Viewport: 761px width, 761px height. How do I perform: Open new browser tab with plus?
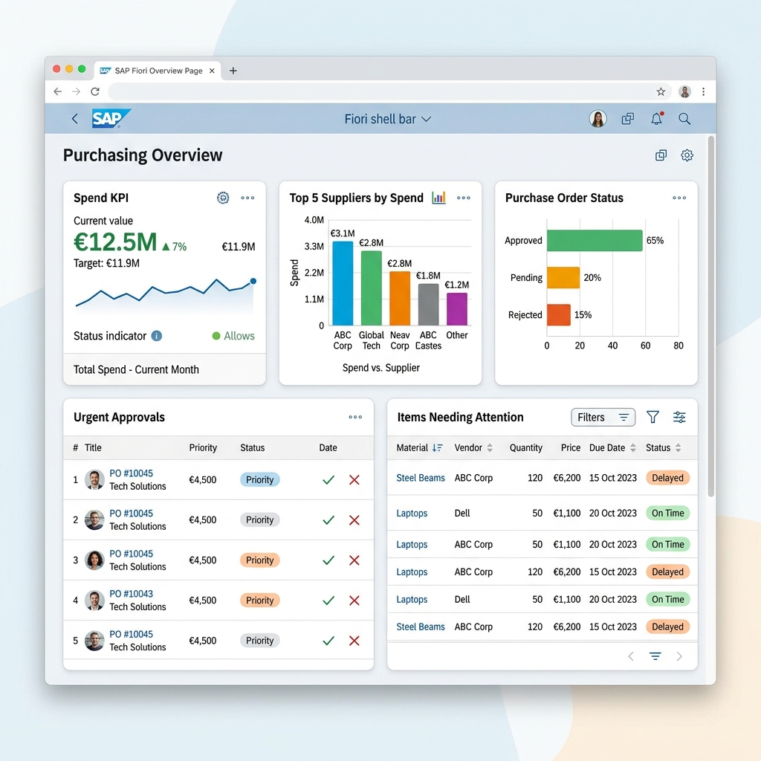tap(233, 71)
